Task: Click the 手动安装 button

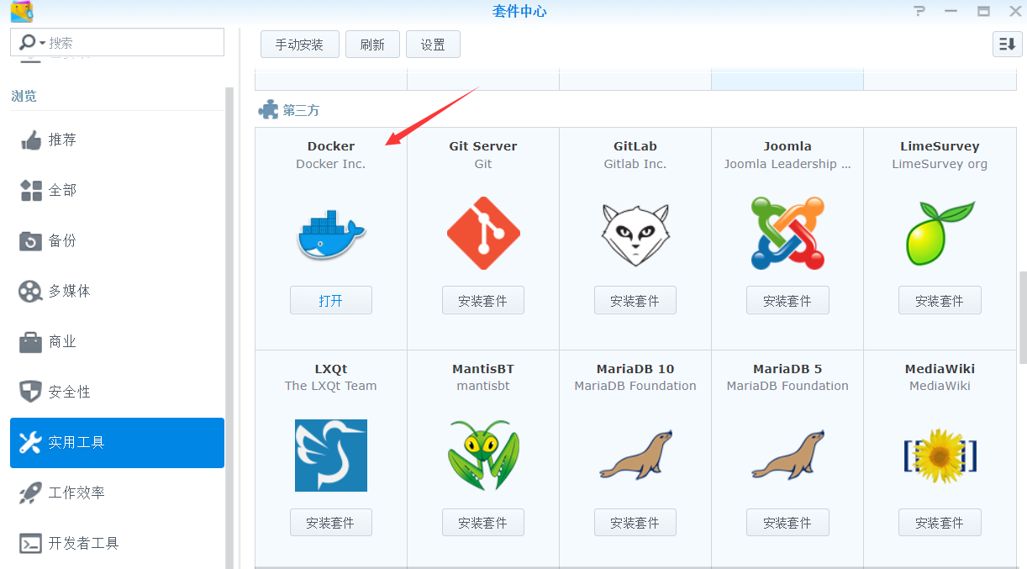Action: pos(299,45)
